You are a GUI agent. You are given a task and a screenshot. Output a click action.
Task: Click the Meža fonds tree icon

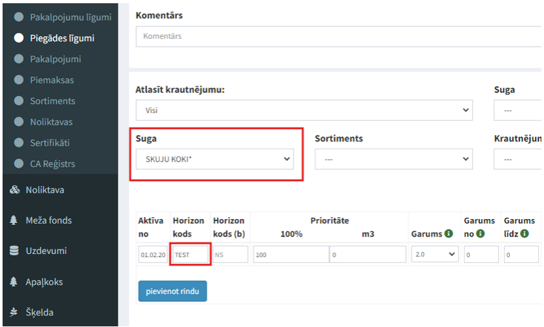click(14, 220)
